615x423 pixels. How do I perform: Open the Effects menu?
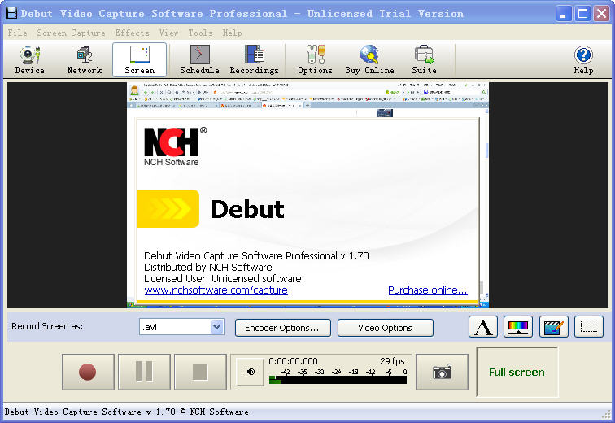[132, 33]
